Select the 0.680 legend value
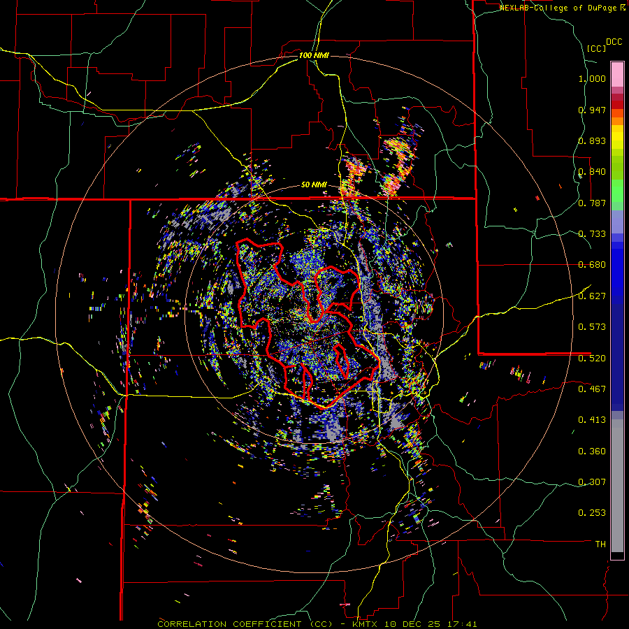 (592, 265)
